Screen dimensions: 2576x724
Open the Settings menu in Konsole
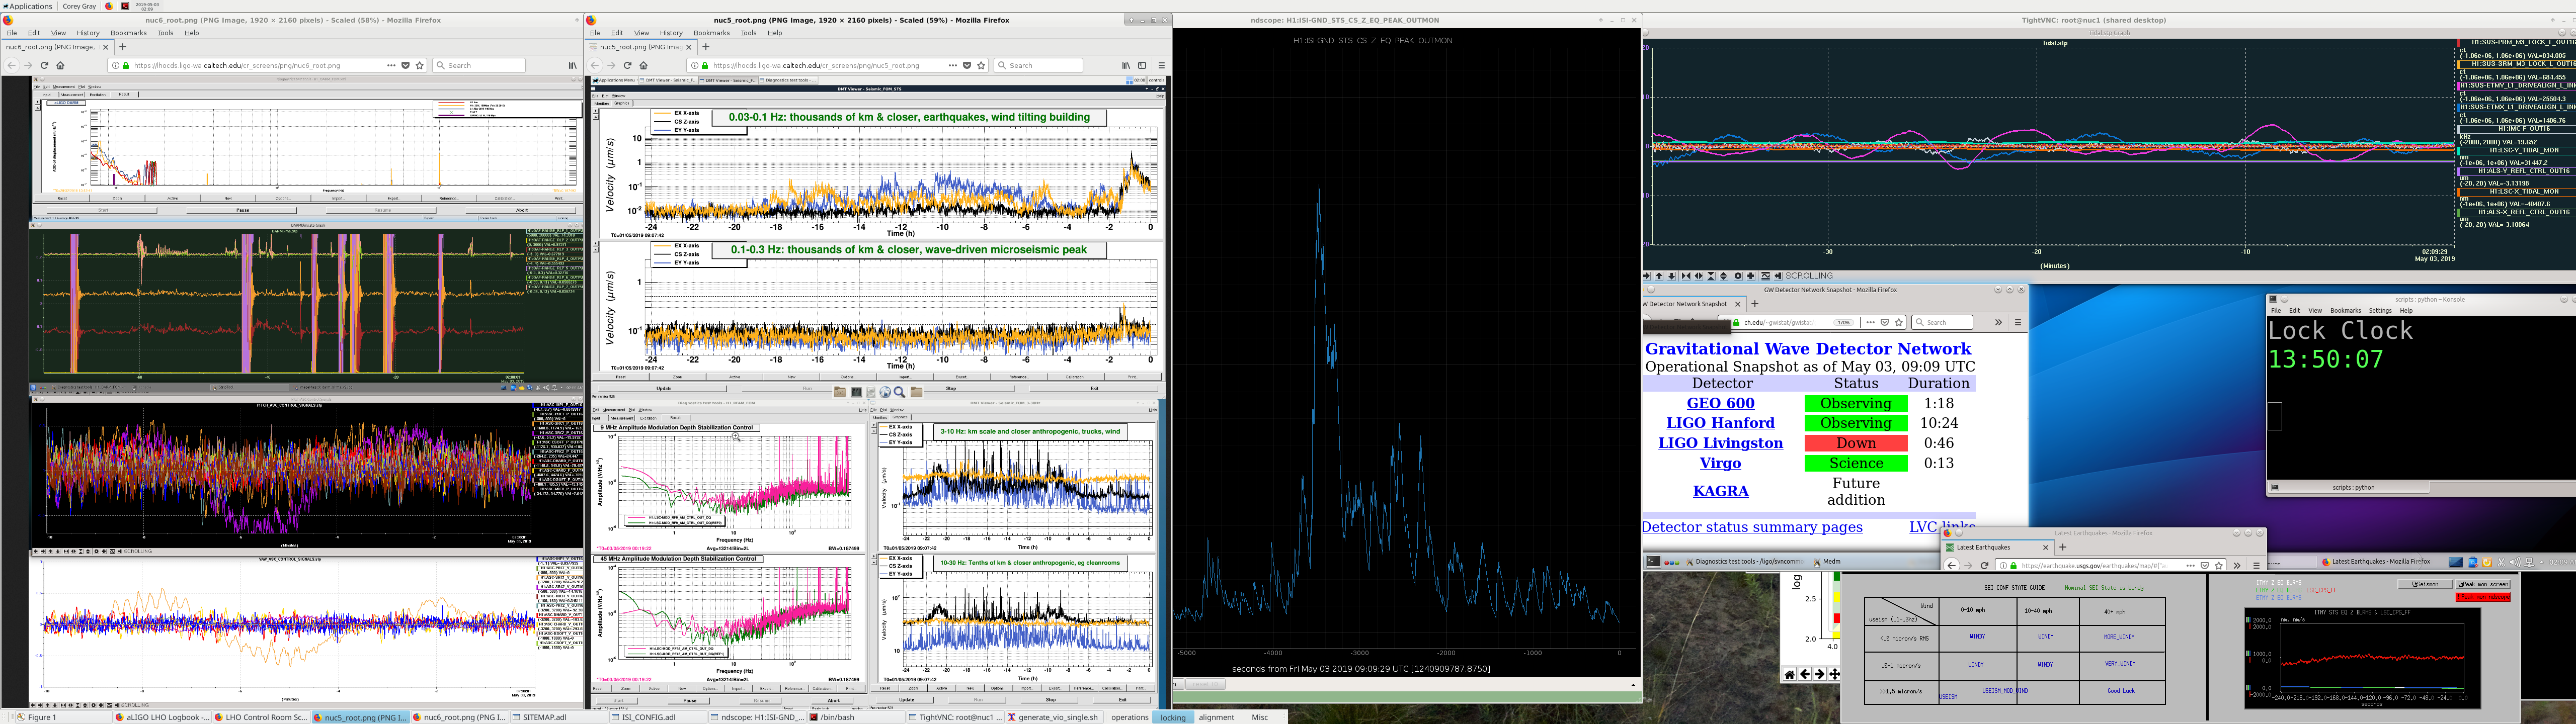click(2380, 310)
